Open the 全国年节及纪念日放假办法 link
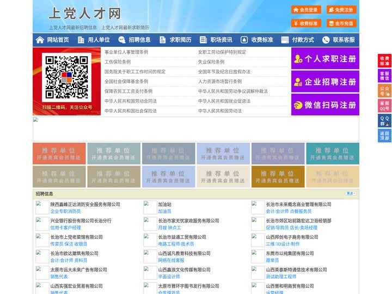392x294 pixels. pos(224,71)
